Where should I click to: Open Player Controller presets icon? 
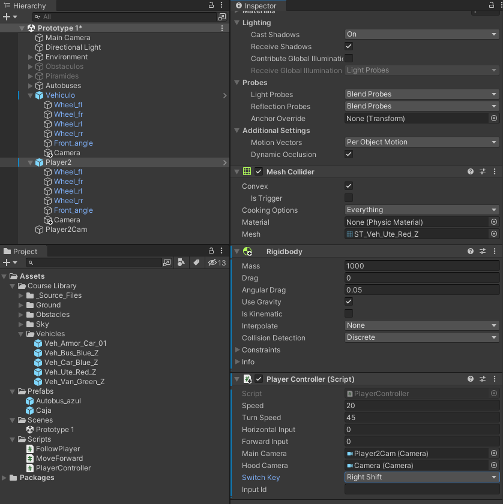tap(483, 379)
